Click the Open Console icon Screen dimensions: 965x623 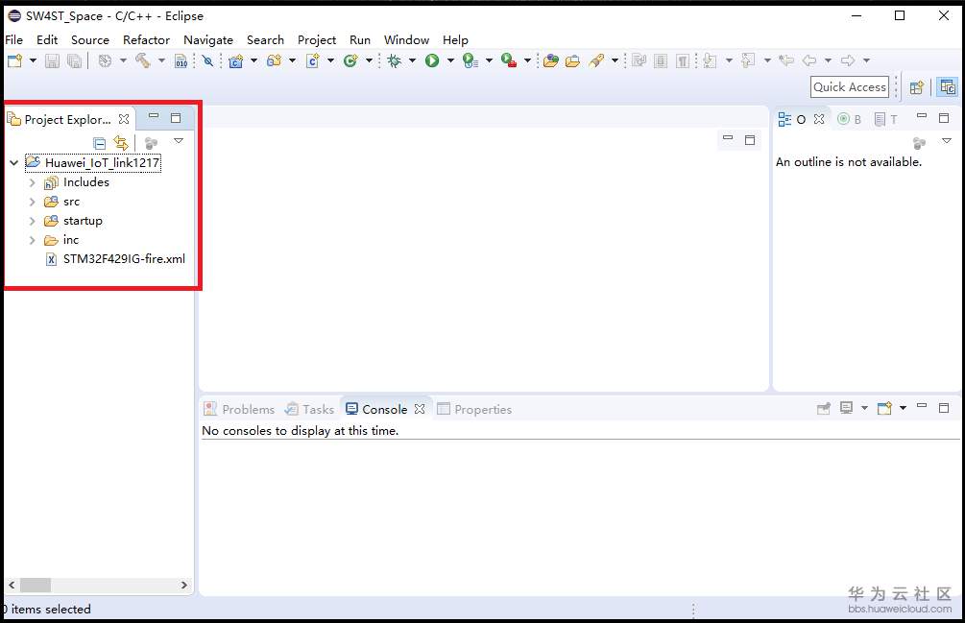[884, 408]
